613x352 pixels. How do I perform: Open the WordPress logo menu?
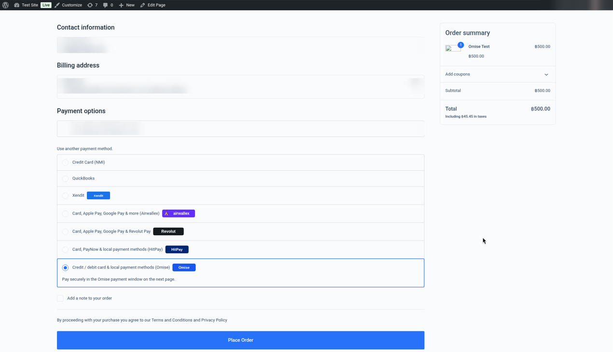[5, 5]
